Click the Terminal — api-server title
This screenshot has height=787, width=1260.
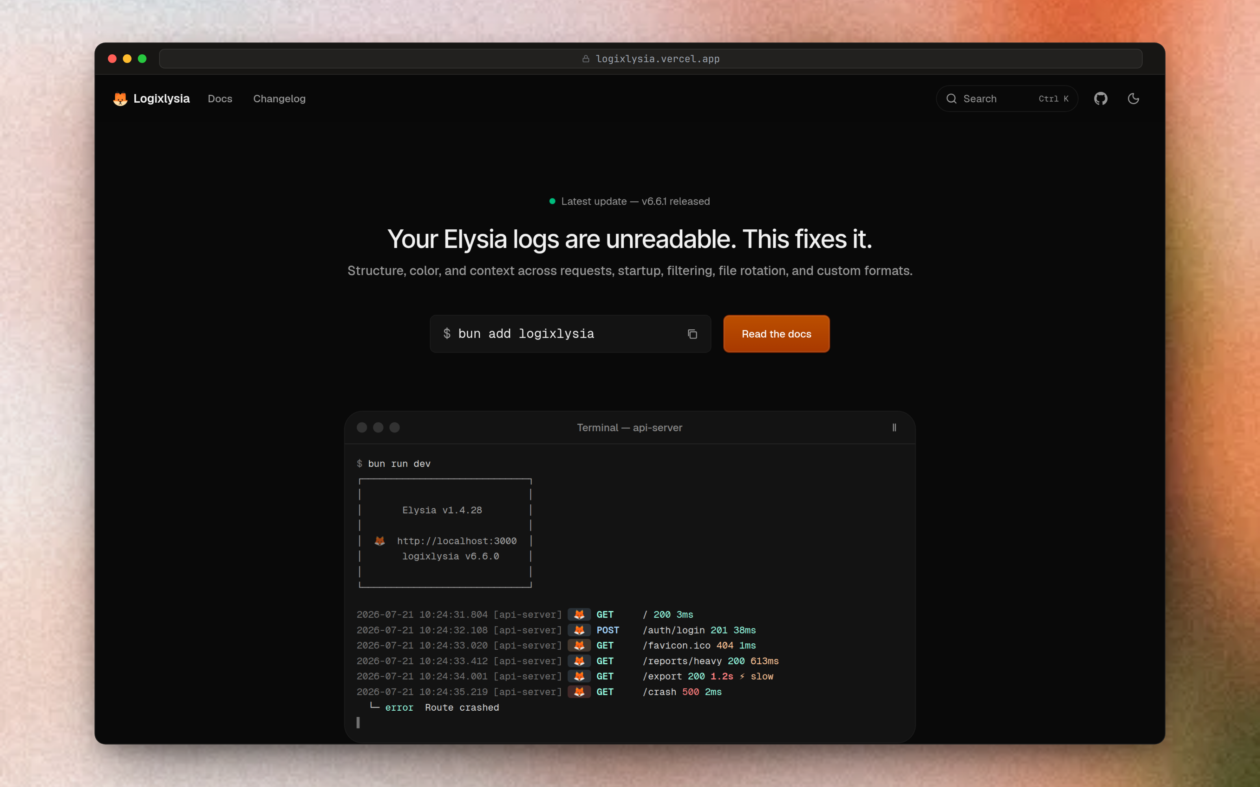(x=630, y=427)
